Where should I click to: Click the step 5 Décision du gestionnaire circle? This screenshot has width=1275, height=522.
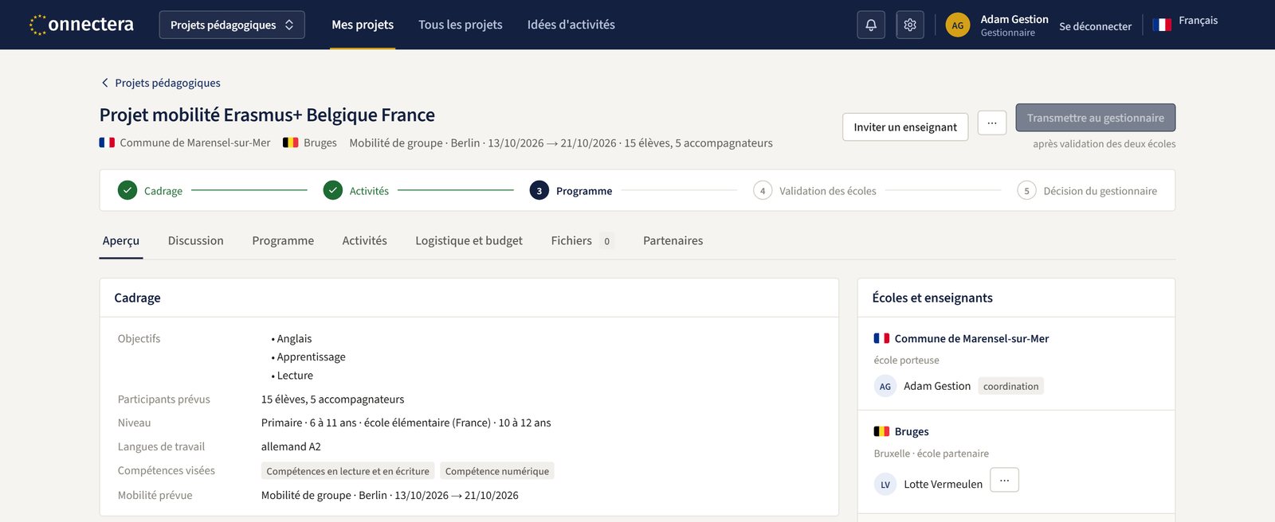coord(1026,190)
